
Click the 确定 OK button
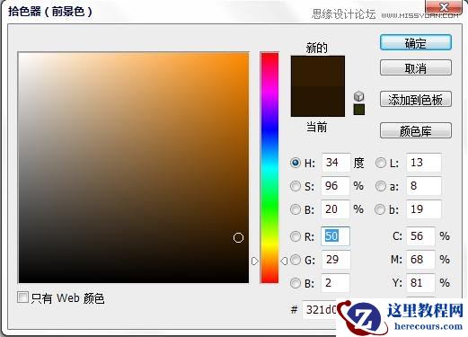(416, 42)
